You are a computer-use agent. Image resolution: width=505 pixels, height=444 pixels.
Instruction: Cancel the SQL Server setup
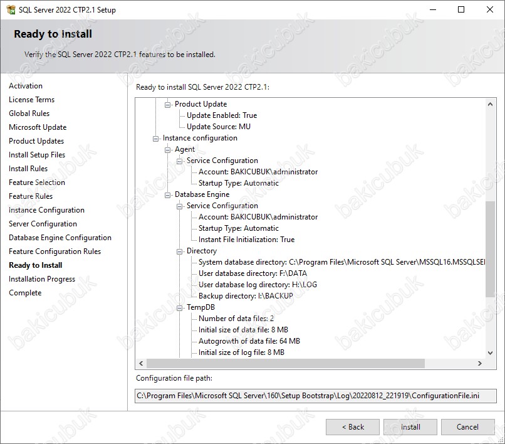[x=467, y=427]
